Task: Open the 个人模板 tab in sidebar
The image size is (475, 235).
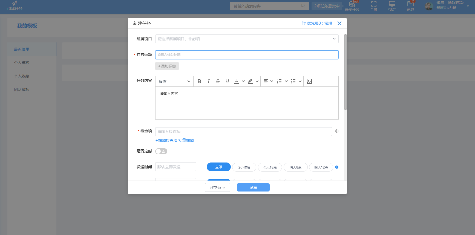Action: click(x=22, y=63)
